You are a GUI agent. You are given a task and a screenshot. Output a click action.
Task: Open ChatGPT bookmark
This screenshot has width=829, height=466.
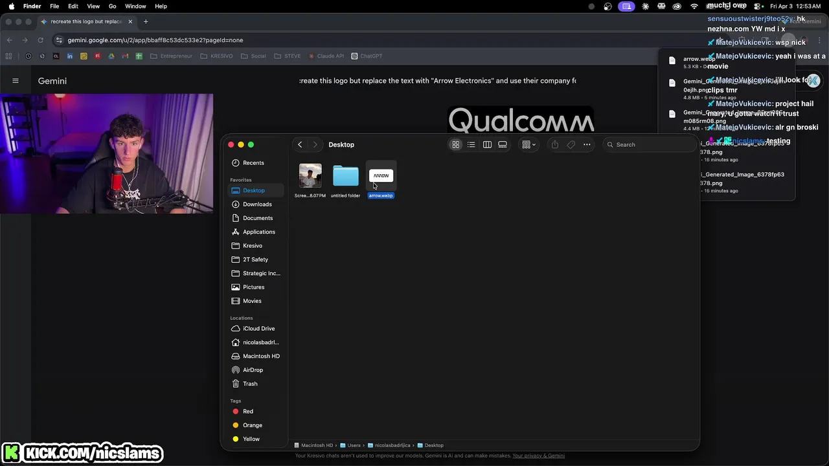(x=367, y=56)
